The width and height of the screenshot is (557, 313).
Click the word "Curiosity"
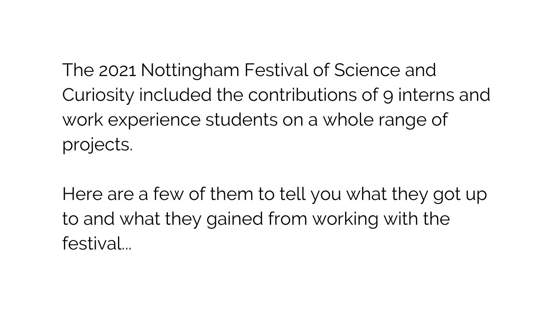pyautogui.click(x=98, y=95)
